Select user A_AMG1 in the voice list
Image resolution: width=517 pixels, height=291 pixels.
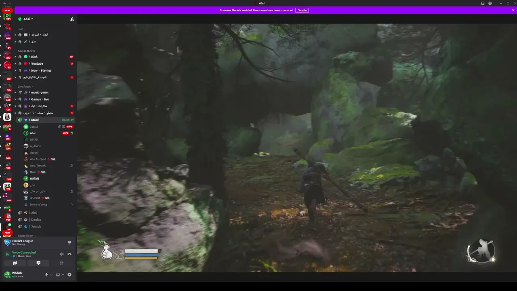click(x=48, y=146)
